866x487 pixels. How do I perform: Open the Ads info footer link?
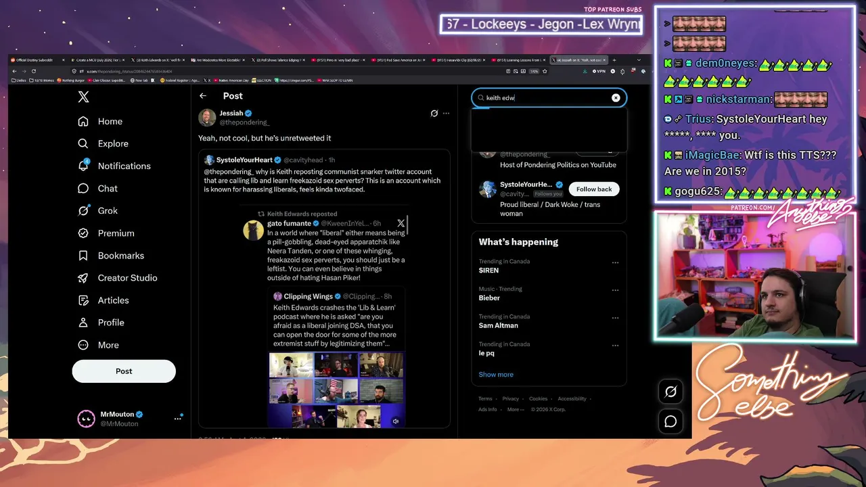click(x=487, y=409)
